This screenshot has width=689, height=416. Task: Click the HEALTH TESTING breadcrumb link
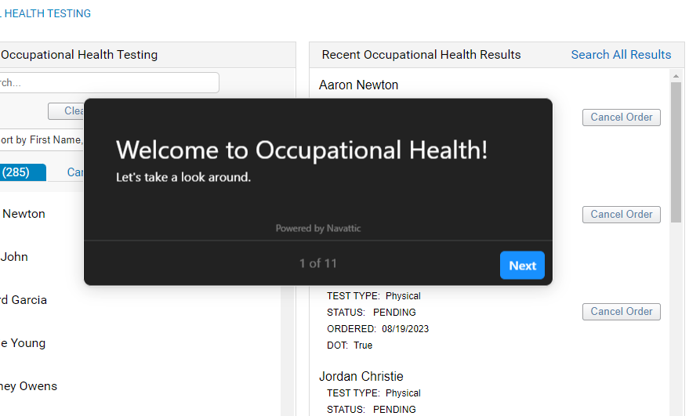pos(45,13)
